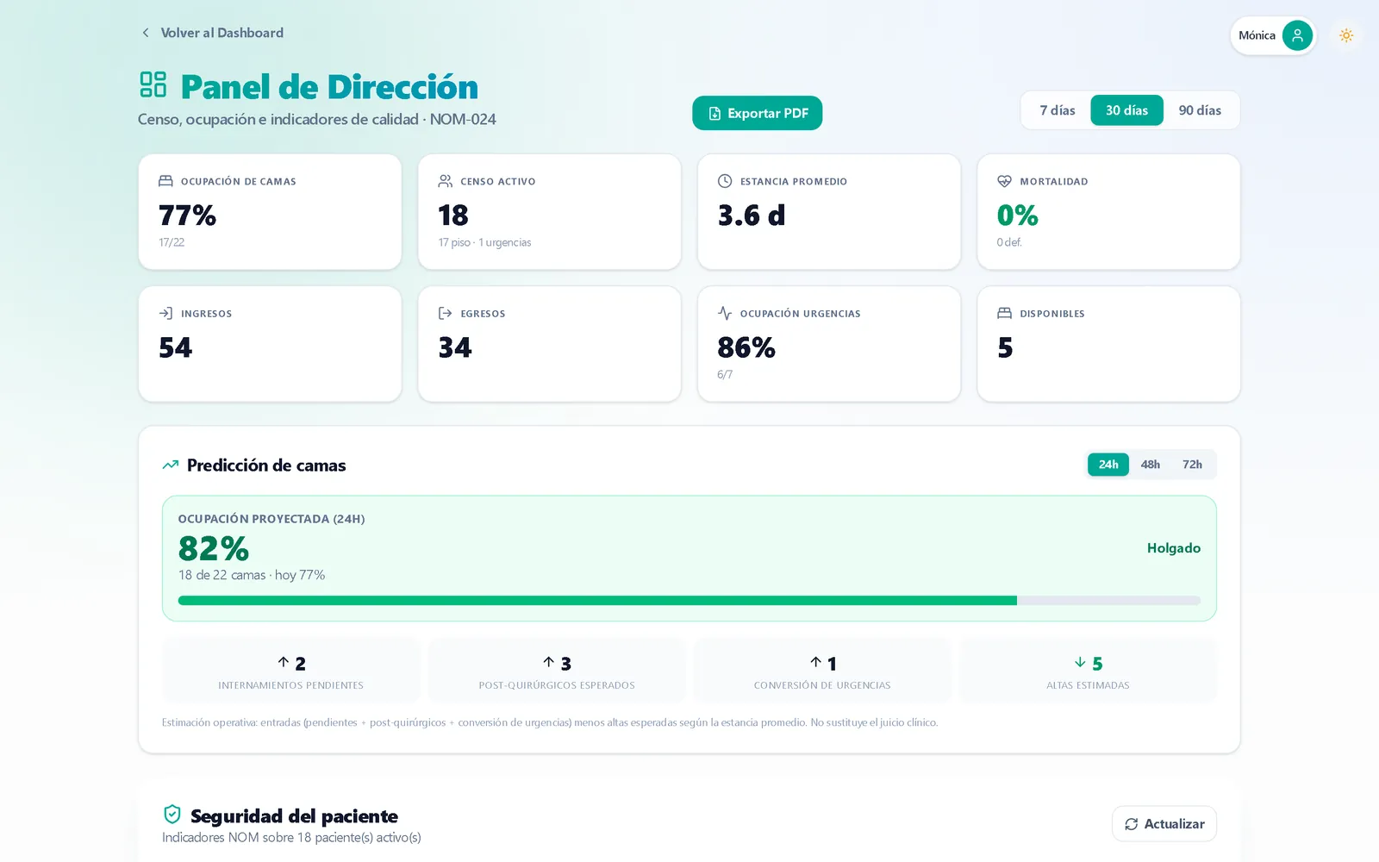Export the panel with Exportar PDF
This screenshot has width=1379, height=862.
click(x=758, y=113)
